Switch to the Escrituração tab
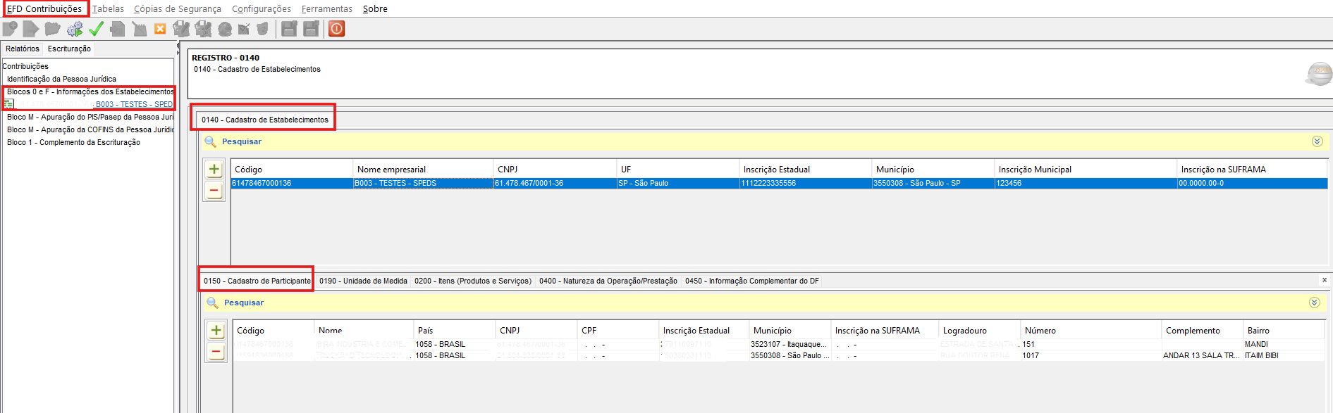This screenshot has height=413, width=1333. click(69, 49)
